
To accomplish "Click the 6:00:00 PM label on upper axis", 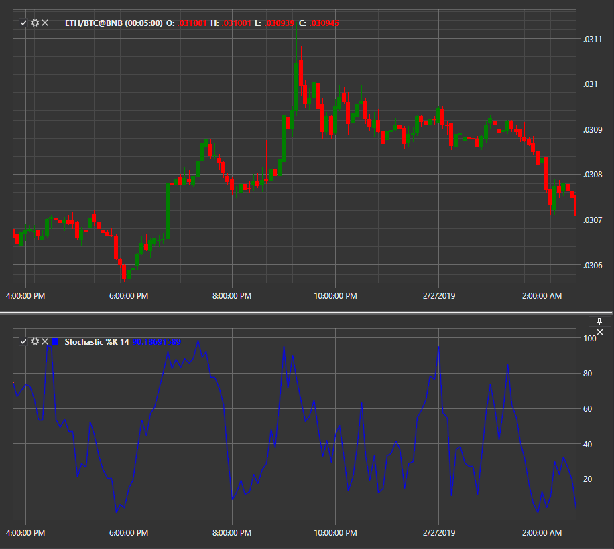I will point(129,296).
